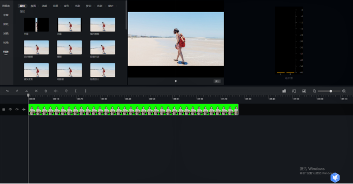Adjust the timeline zoom slider handle
Image resolution: width=353 pixels, height=184 pixels.
331,91
